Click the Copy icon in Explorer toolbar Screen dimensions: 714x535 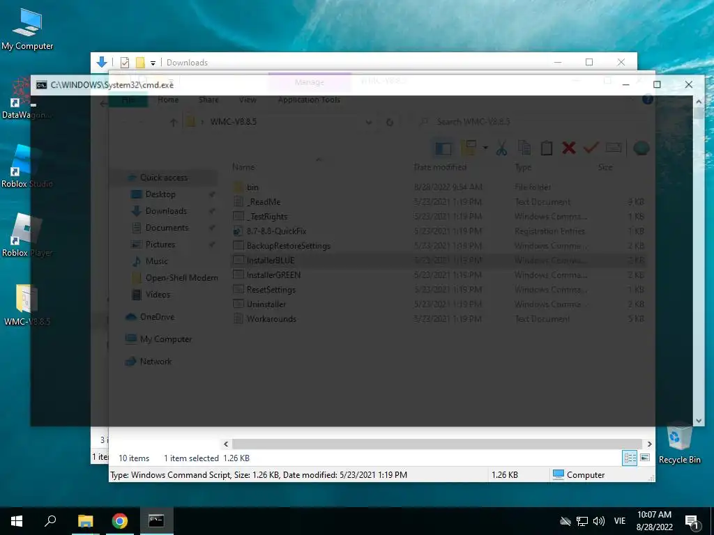pyautogui.click(x=524, y=148)
